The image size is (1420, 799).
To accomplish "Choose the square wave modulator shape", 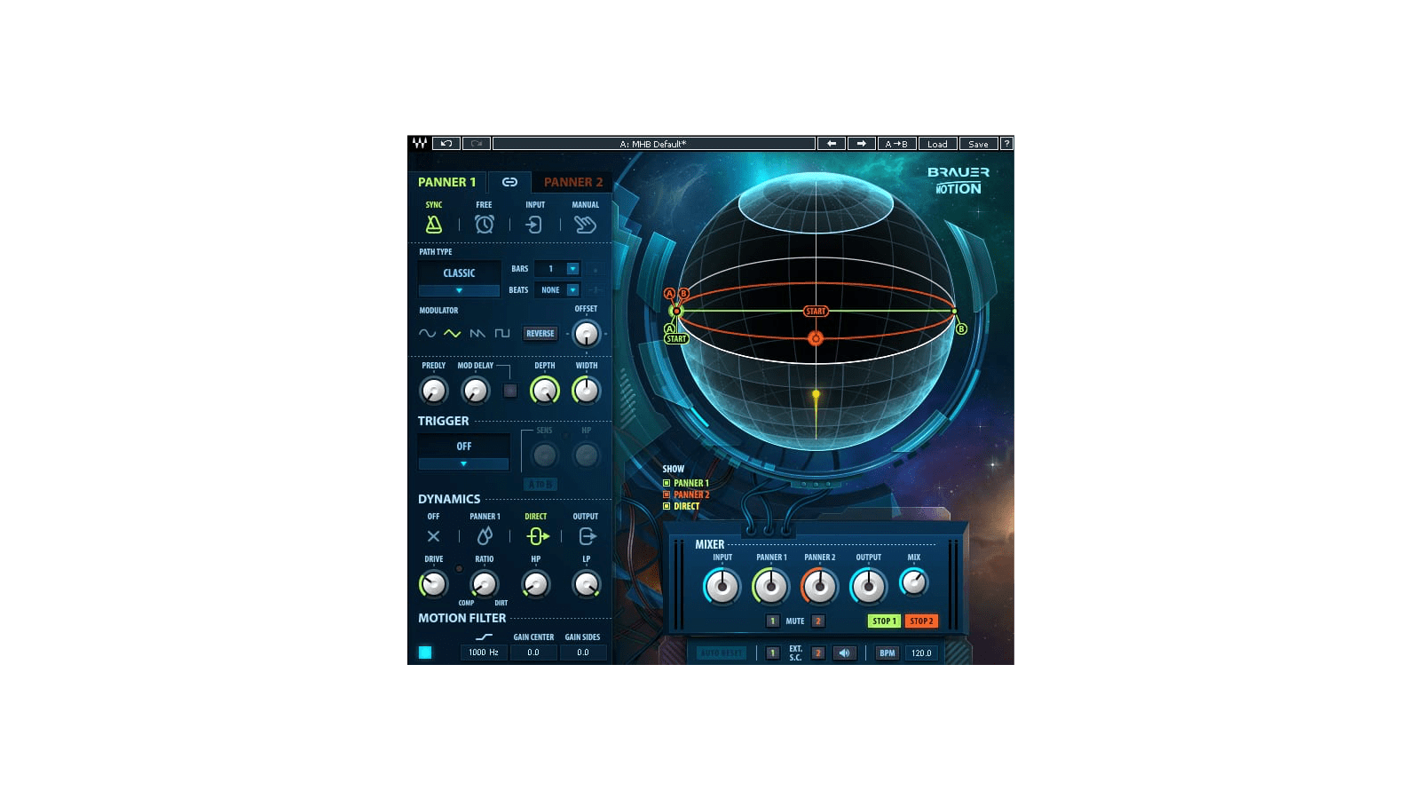I will click(502, 334).
